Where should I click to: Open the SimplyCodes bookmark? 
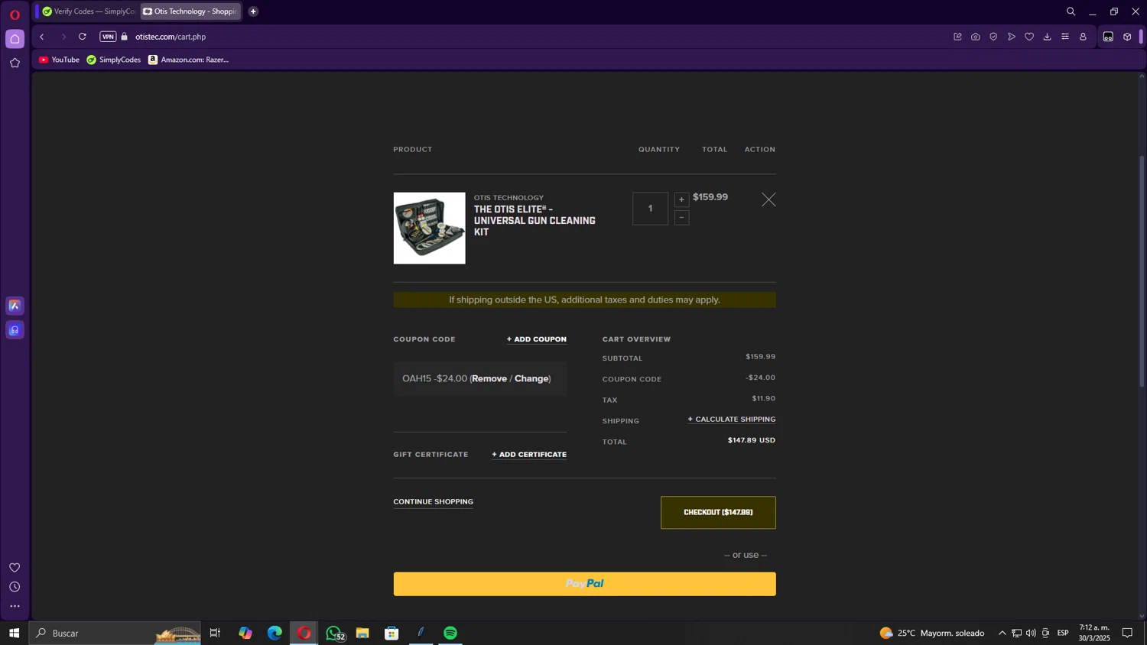coord(114,60)
